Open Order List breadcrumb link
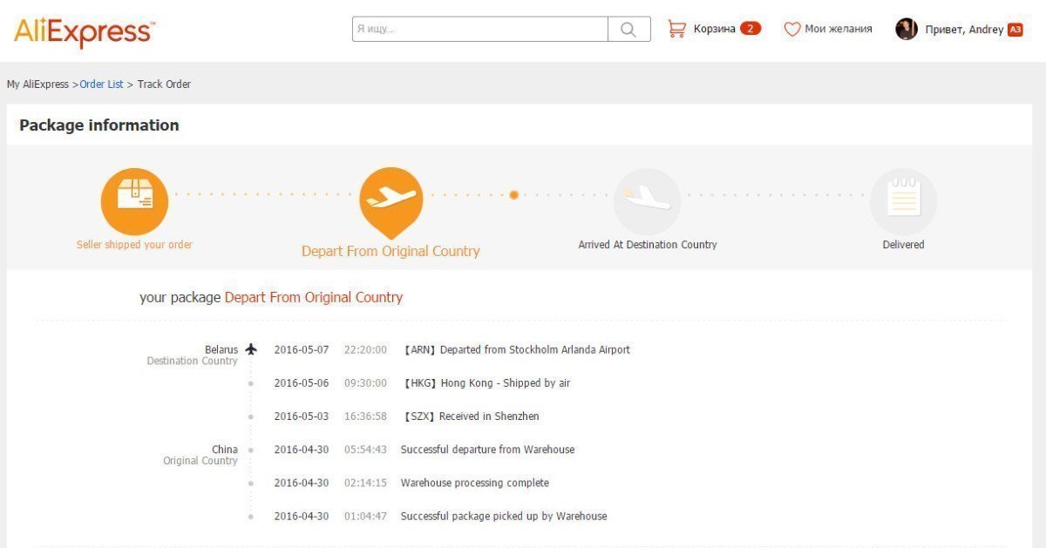 point(101,85)
